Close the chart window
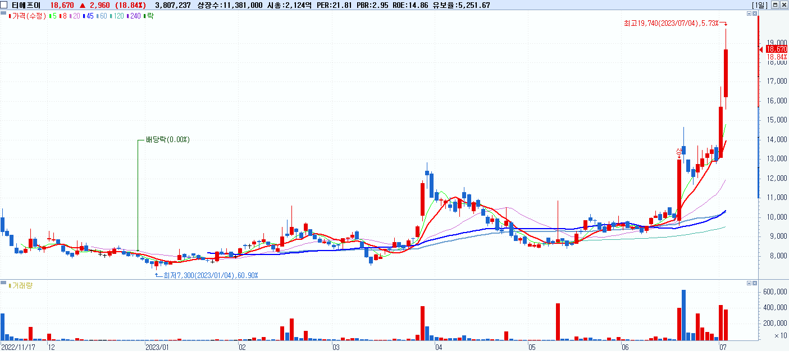Screen dimensions: 789x364 tap(783, 5)
